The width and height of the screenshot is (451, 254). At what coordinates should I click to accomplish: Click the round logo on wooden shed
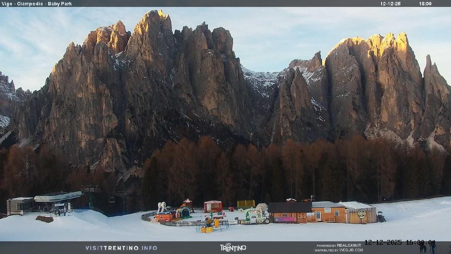(x=362, y=214)
